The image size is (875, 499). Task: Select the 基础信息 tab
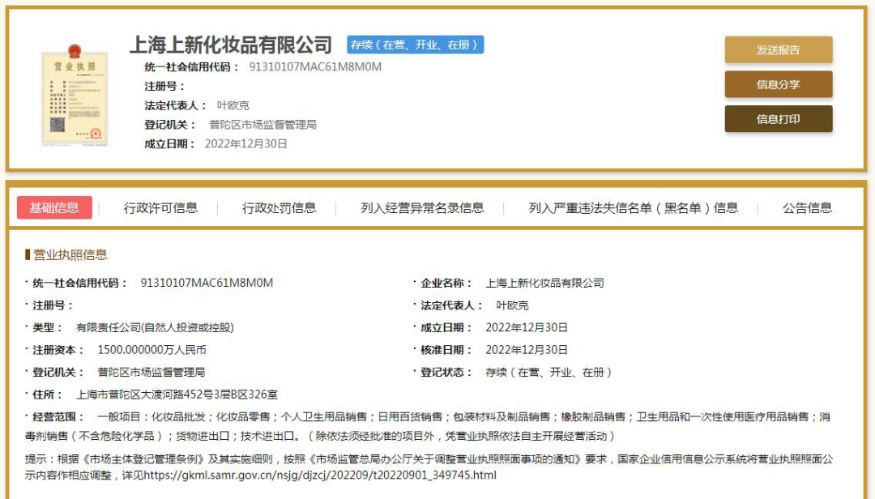(58, 207)
